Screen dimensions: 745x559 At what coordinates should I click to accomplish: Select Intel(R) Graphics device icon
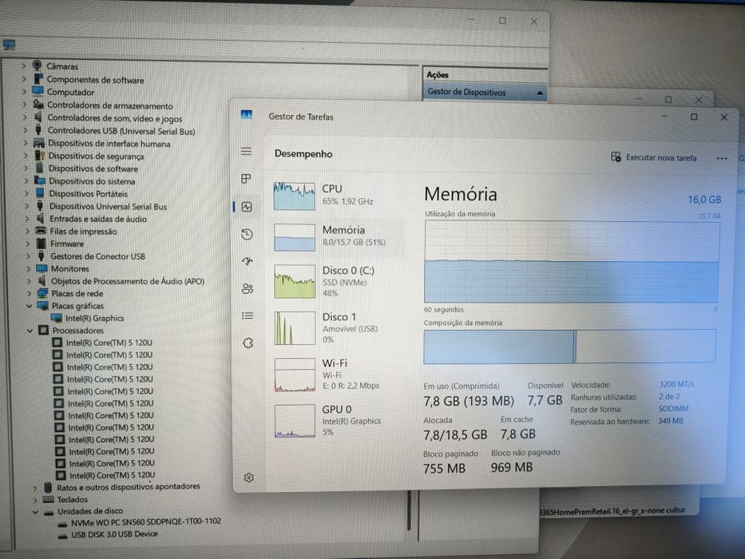click(x=57, y=318)
